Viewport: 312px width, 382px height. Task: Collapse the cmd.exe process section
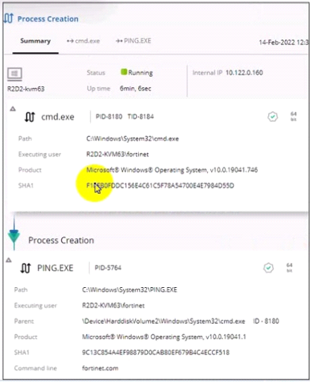point(13,108)
